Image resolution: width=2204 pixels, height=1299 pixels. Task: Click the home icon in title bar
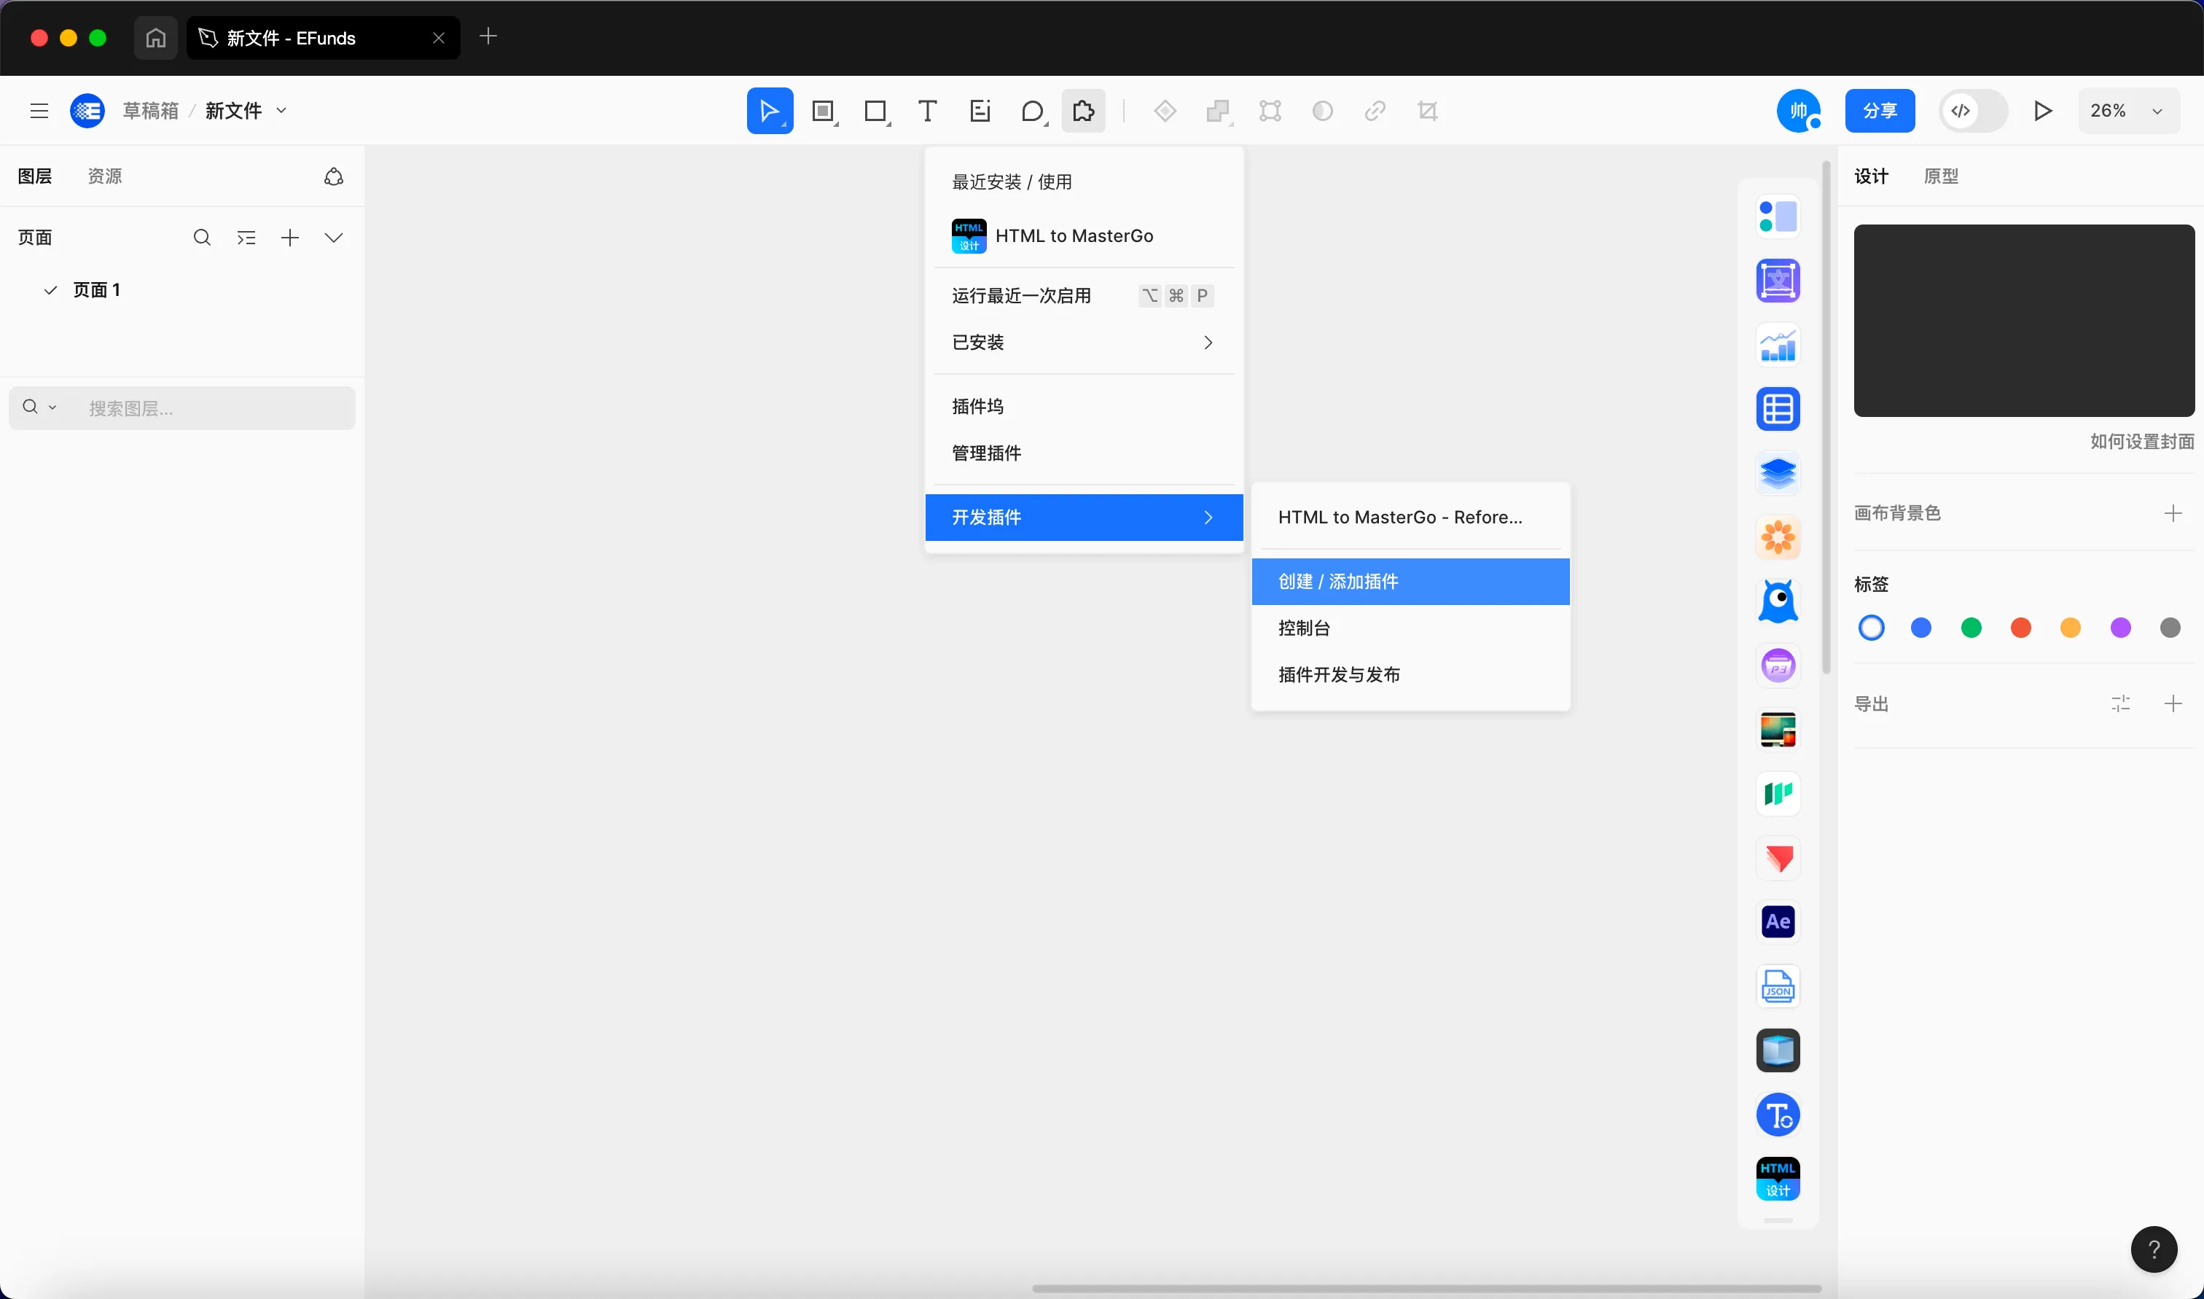click(x=156, y=38)
